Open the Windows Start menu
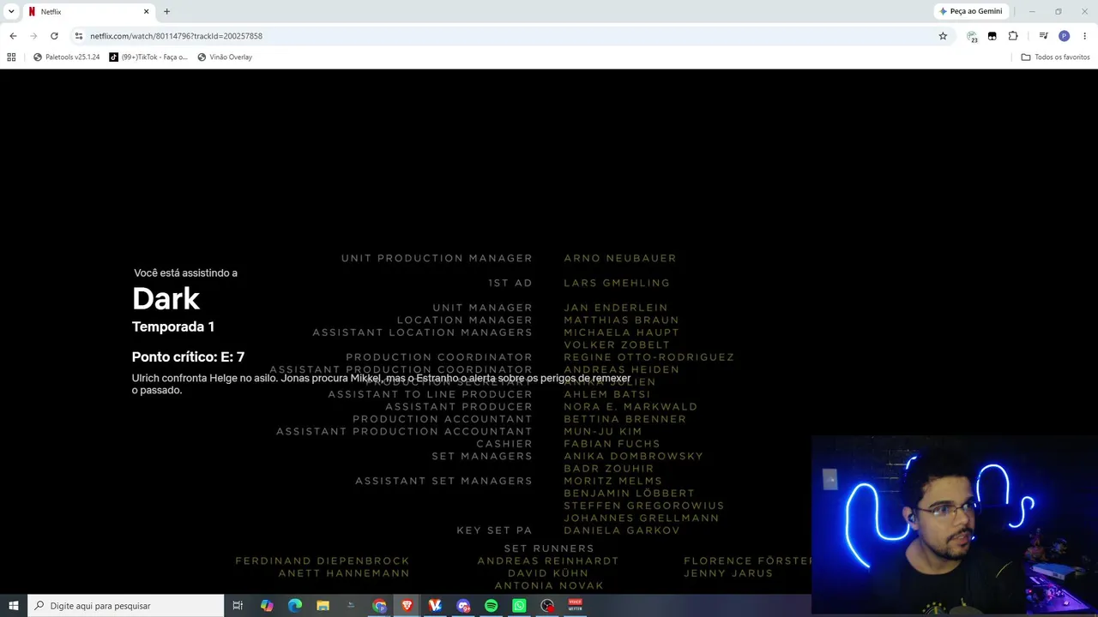 [14, 606]
